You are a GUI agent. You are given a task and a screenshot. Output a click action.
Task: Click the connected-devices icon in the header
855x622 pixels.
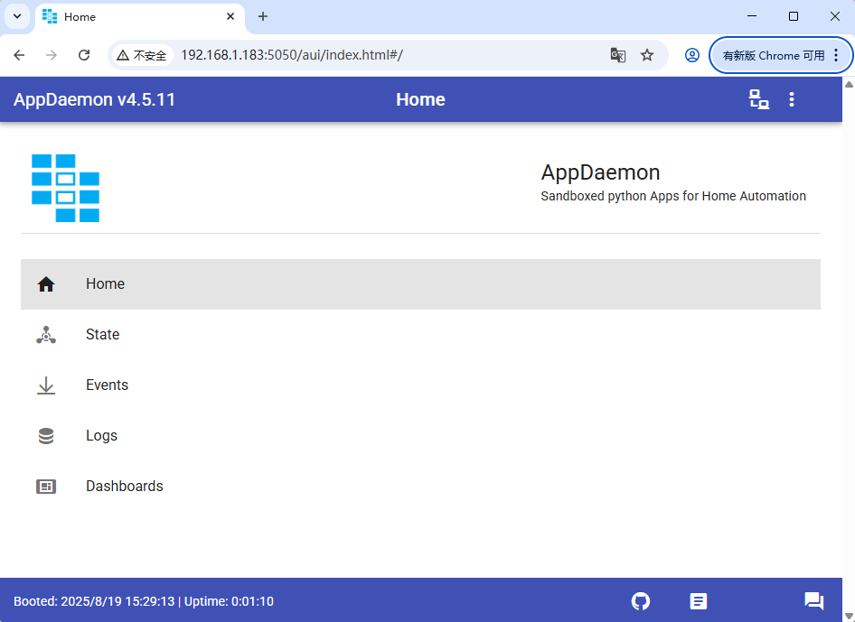tap(758, 99)
